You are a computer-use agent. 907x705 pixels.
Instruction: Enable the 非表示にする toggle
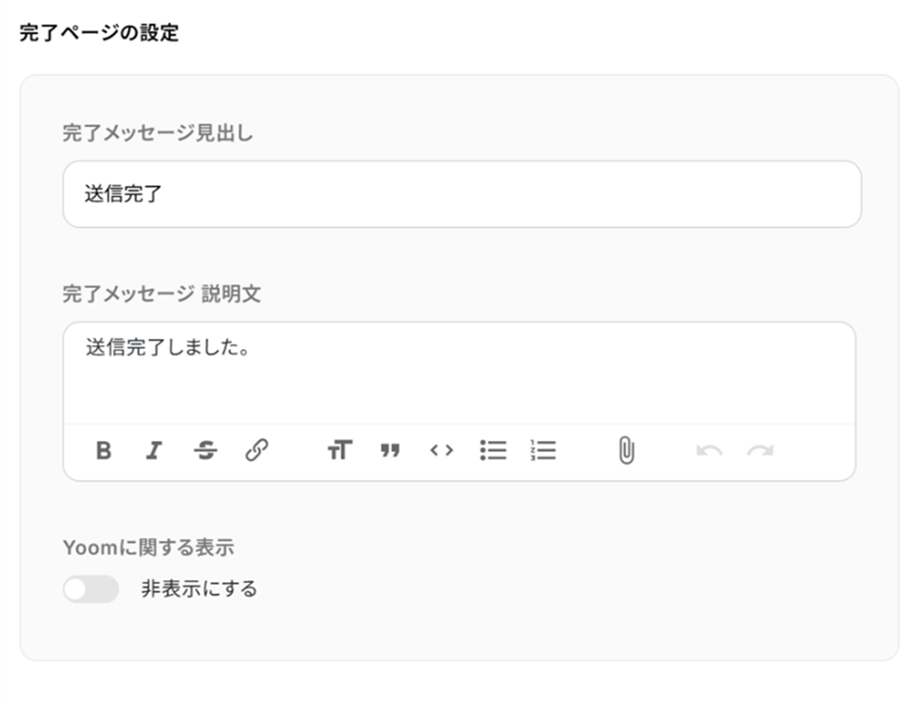pos(91,589)
